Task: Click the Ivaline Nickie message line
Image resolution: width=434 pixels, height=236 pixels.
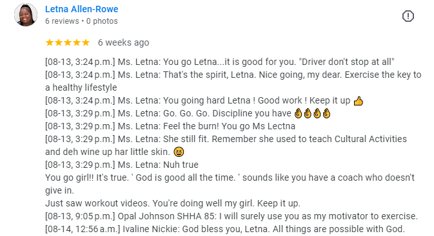Action: point(225,229)
